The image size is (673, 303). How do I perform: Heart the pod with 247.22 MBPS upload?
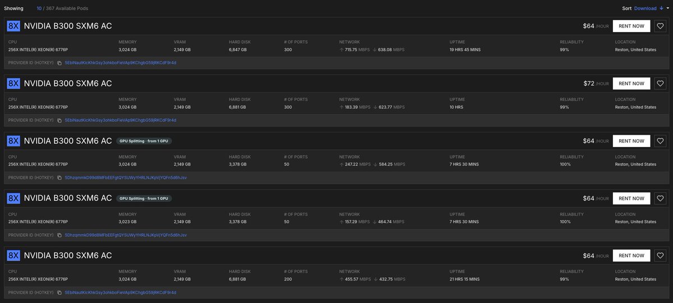[660, 141]
